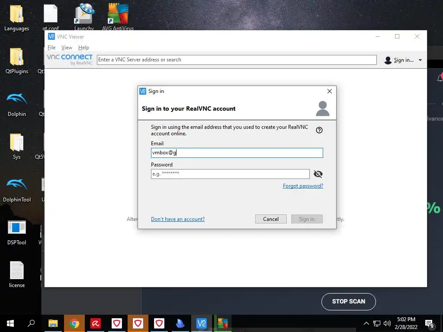The image size is (443, 332).
Task: Select the Languages desktop folder
Action: click(x=17, y=17)
